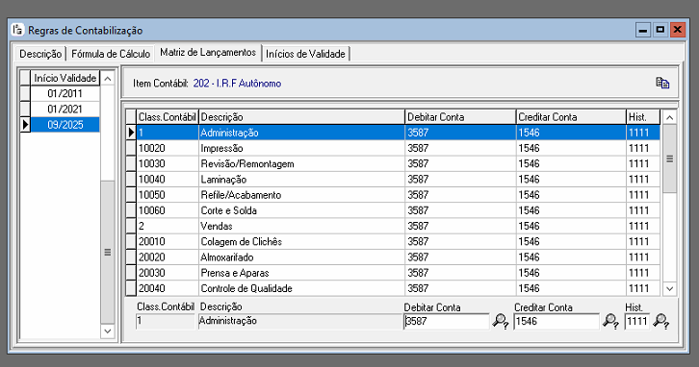Image resolution: width=699 pixels, height=367 pixels.
Task: Select validity start 01/2021
Action: (x=65, y=109)
